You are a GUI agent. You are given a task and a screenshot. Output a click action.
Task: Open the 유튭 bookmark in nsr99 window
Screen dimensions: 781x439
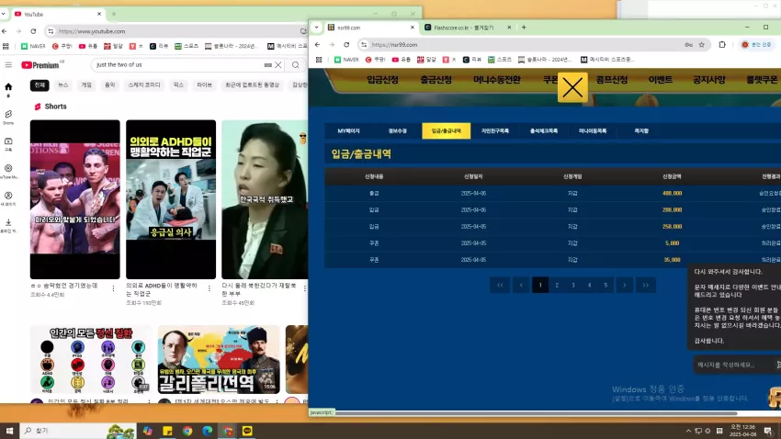[401, 59]
